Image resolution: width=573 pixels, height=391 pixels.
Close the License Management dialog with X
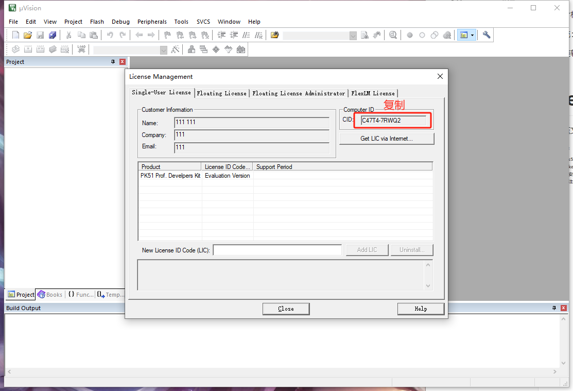pos(440,76)
